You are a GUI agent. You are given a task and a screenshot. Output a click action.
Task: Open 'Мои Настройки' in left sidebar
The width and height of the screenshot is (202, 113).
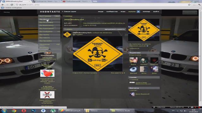pos(45,41)
